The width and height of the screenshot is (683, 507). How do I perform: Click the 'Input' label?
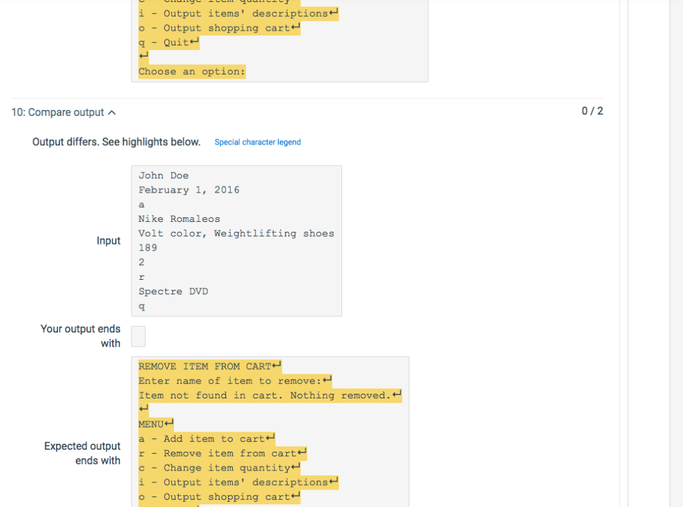pyautogui.click(x=109, y=241)
